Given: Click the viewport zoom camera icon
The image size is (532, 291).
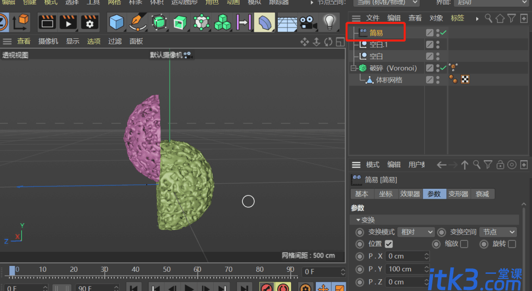Looking at the screenshot, I should 316,42.
